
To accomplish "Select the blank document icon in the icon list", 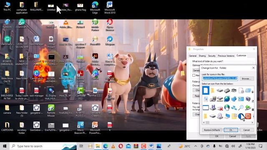I will coord(206,90).
